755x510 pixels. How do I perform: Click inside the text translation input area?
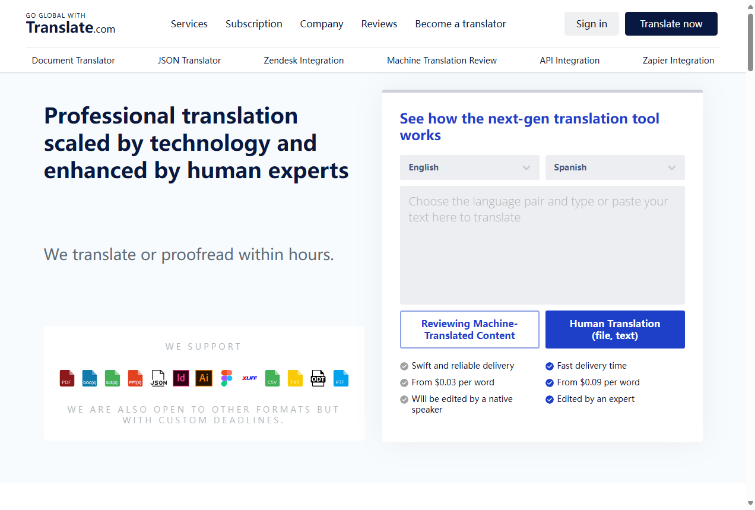point(542,243)
